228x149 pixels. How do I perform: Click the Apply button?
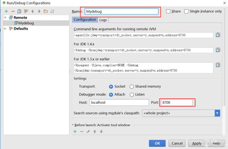pos(196,143)
